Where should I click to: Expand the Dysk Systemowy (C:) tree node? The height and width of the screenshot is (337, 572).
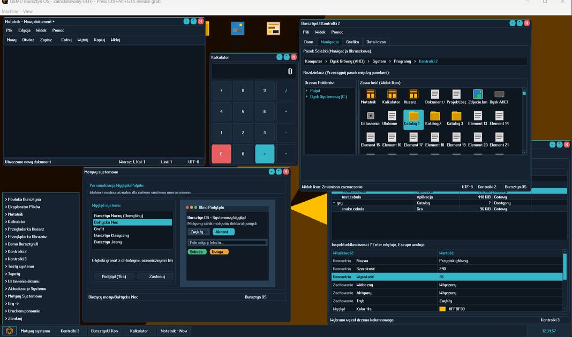307,97
